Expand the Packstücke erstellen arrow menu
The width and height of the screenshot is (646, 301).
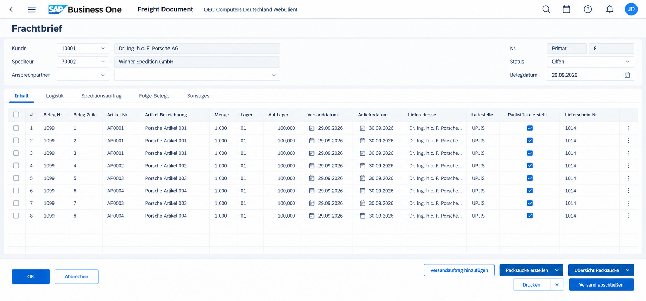point(557,270)
